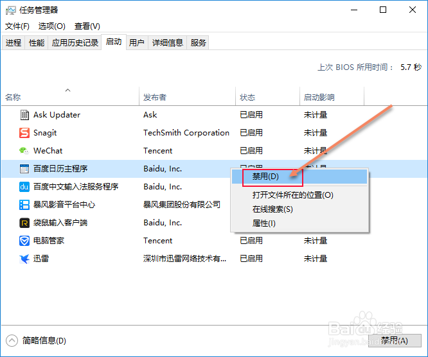428x357 pixels.
Task: Select the 百度日历主程序 row name
Action: (60, 169)
